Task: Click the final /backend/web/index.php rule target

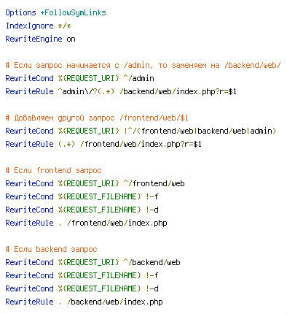Action: [x=115, y=302]
